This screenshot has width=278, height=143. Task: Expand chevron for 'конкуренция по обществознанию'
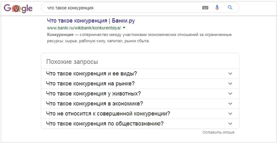coord(230,124)
